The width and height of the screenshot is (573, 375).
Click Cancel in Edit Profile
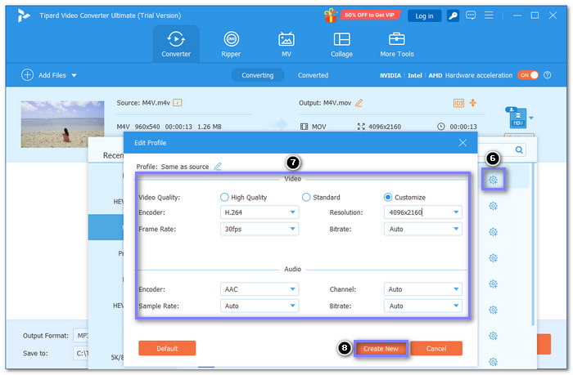tap(436, 348)
